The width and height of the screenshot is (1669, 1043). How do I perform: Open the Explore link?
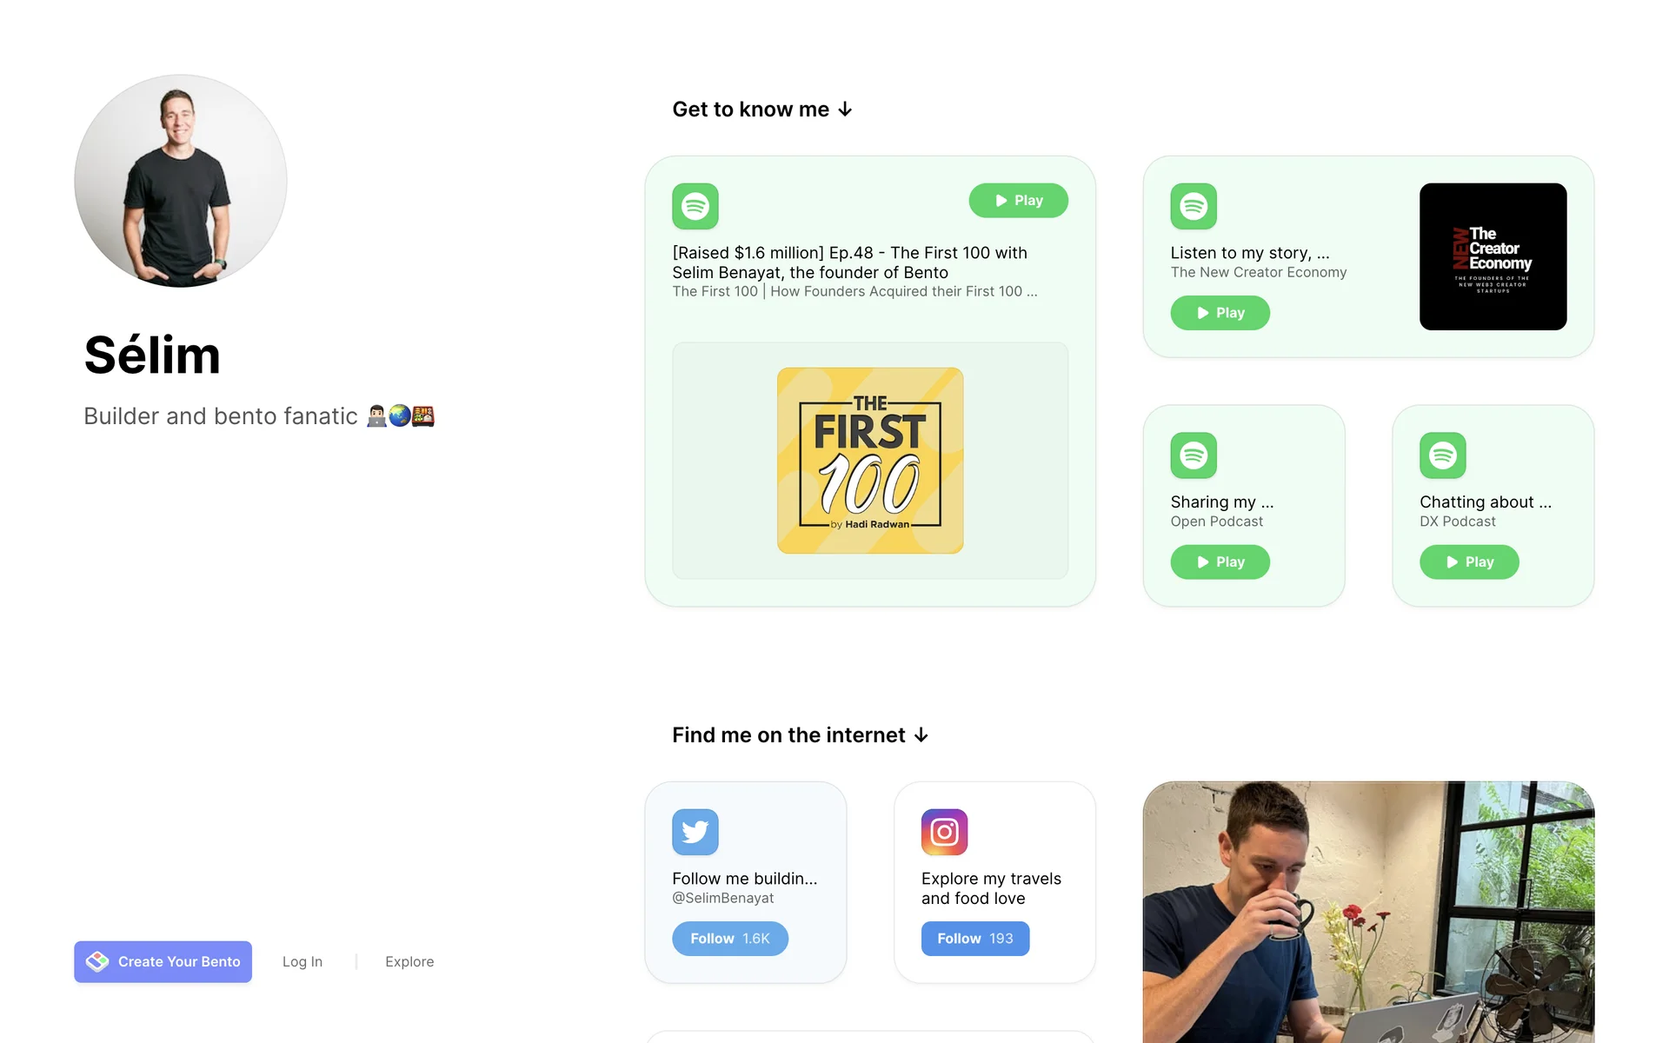409,961
